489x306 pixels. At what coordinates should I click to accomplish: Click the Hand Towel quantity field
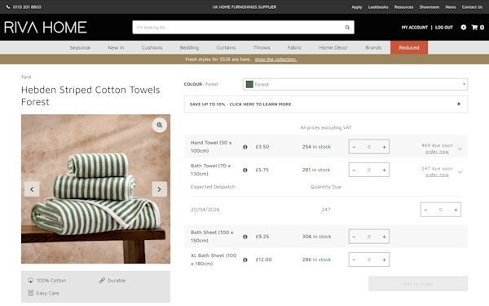coord(369,147)
